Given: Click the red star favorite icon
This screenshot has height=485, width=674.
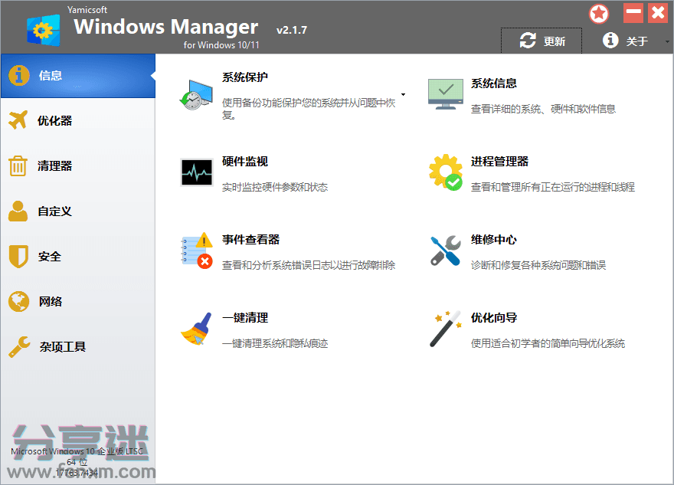Looking at the screenshot, I should pos(599,14).
